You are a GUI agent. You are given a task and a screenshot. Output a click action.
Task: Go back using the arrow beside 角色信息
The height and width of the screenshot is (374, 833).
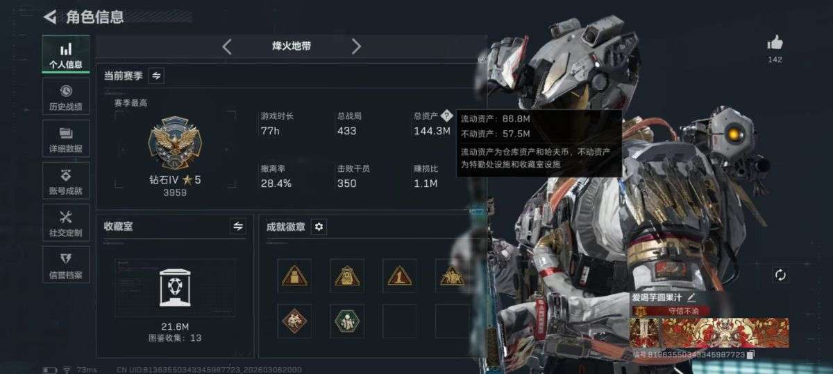49,17
